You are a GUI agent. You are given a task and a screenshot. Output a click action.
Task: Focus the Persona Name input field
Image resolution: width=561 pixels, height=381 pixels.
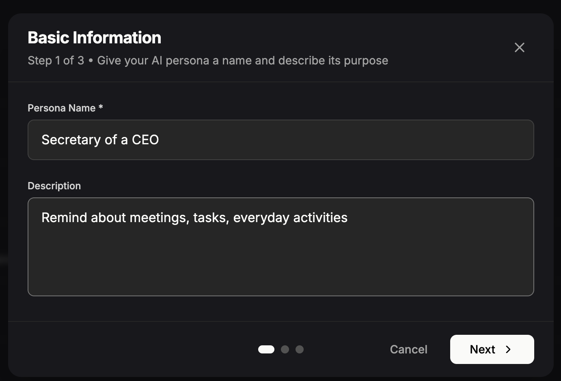pos(280,140)
